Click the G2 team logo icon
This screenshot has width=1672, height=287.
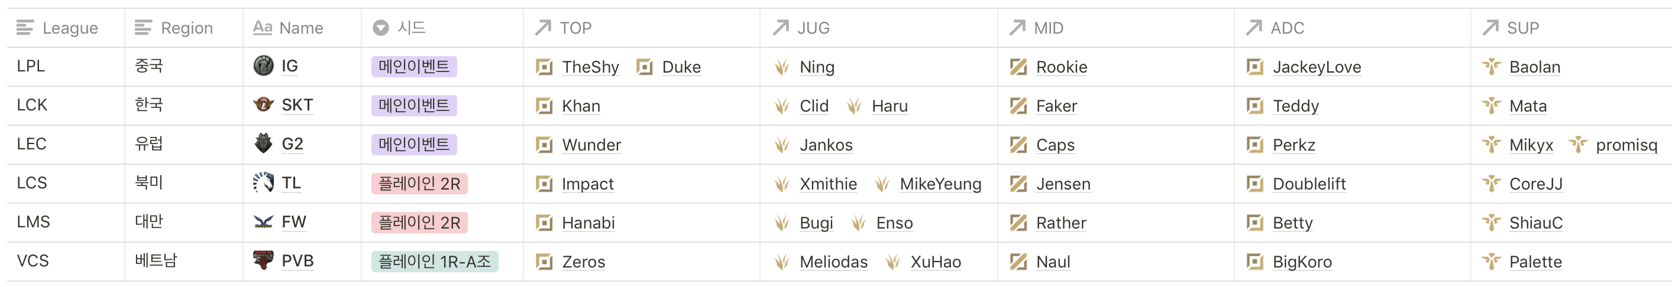click(263, 144)
